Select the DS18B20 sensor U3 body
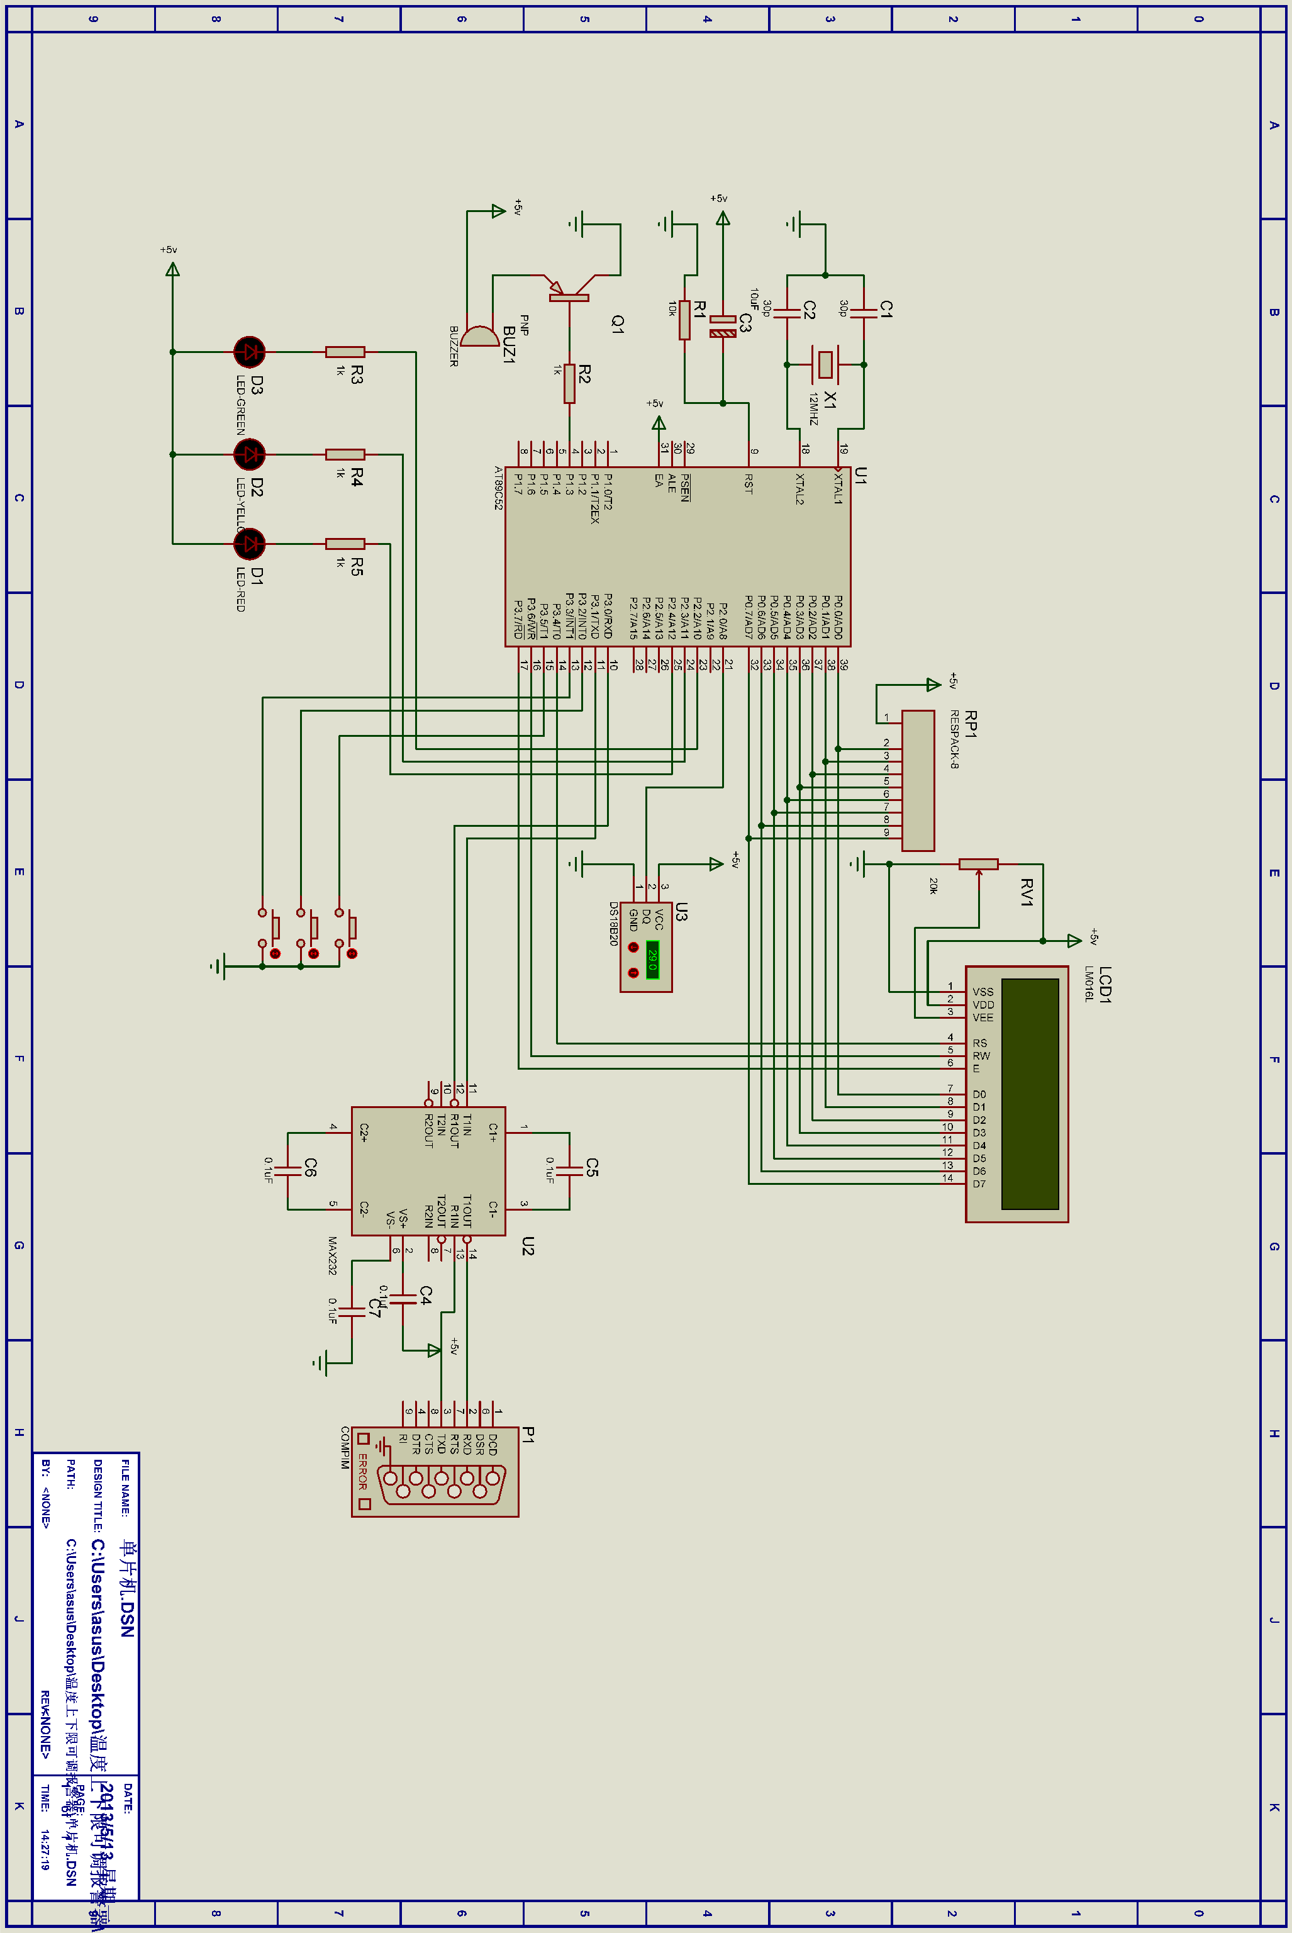1292x1933 pixels. coord(646,946)
